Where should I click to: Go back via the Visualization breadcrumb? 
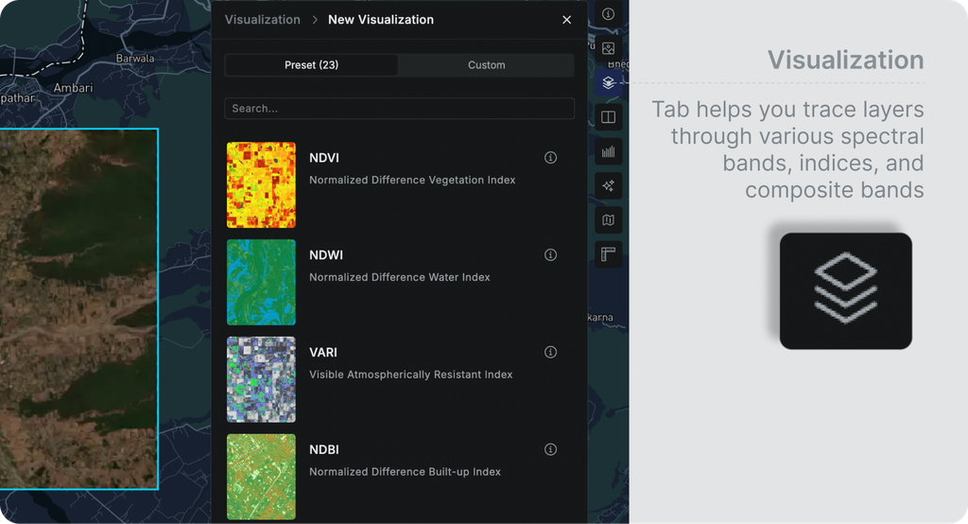[263, 20]
